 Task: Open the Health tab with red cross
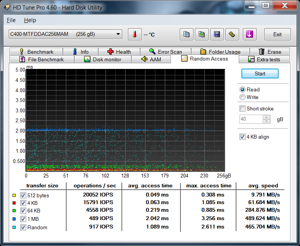click(x=119, y=52)
